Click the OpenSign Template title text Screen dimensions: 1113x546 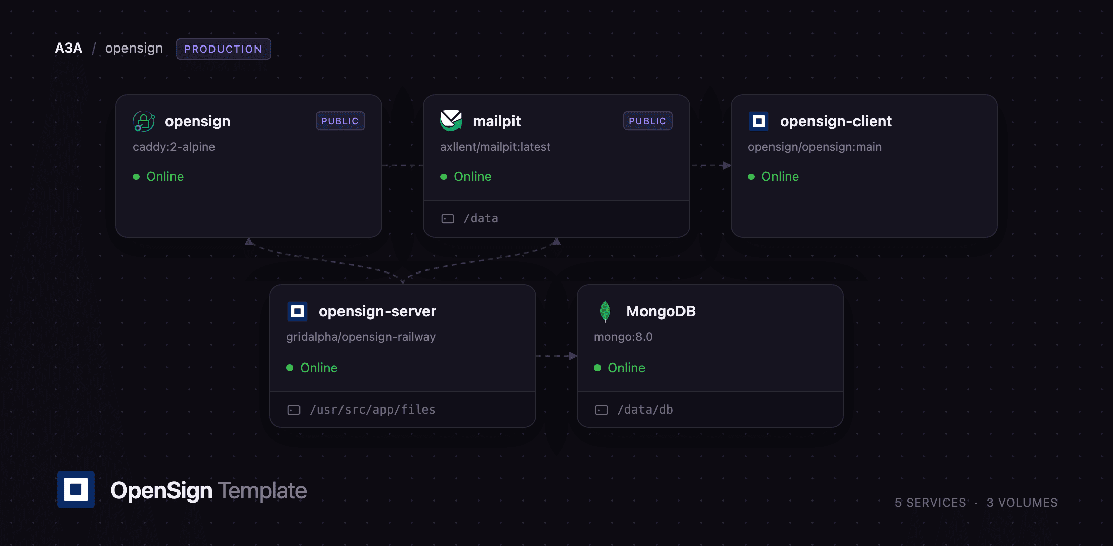[x=209, y=490]
